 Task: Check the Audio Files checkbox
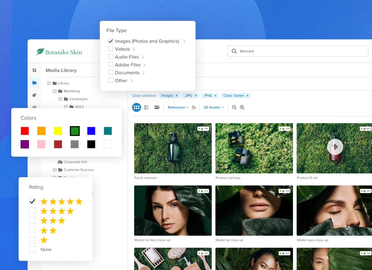coord(111,57)
